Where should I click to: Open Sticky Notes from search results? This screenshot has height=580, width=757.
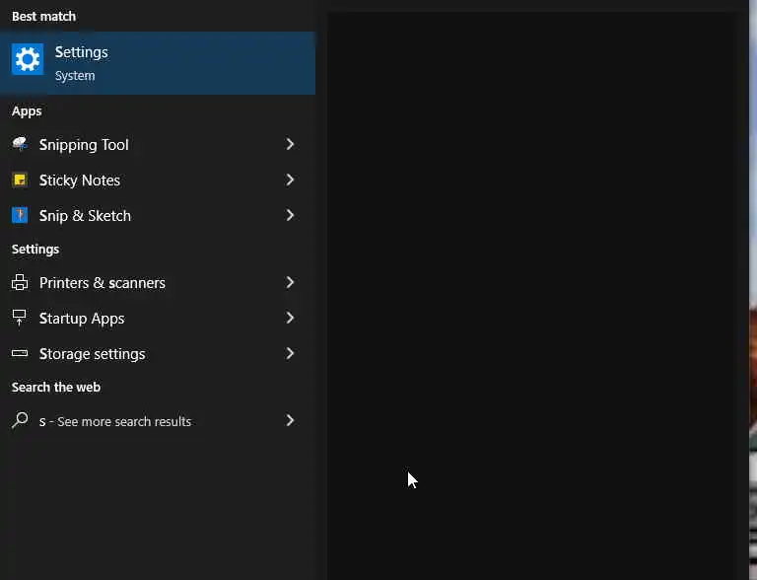pos(80,181)
